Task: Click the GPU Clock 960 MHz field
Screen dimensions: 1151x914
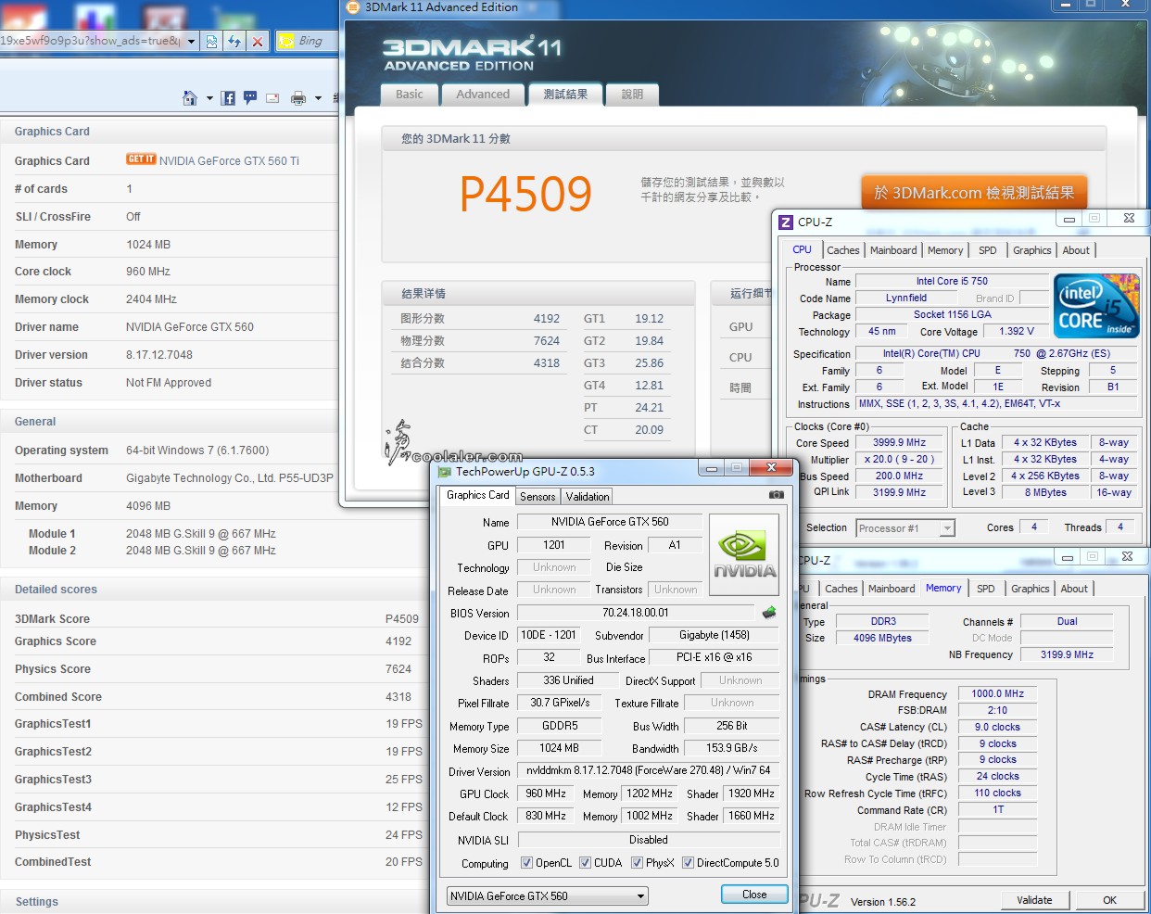Action: tap(546, 793)
